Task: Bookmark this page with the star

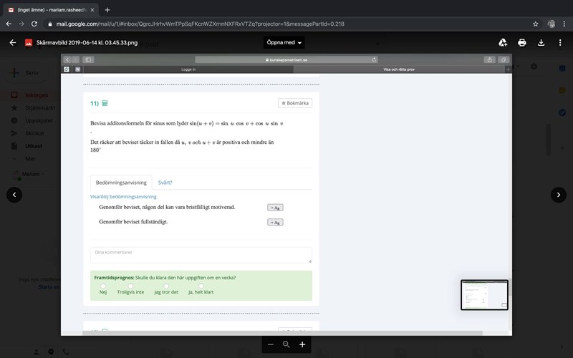Action: pos(532,24)
